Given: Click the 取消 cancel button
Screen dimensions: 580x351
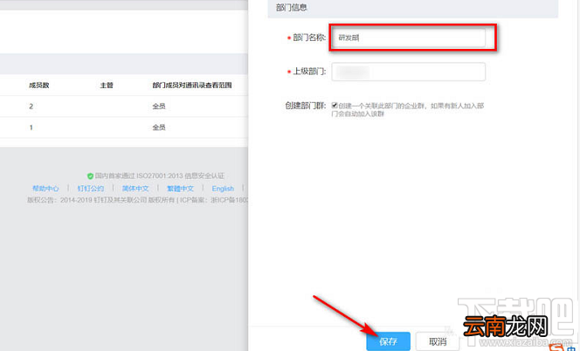Looking at the screenshot, I should click(x=438, y=341).
